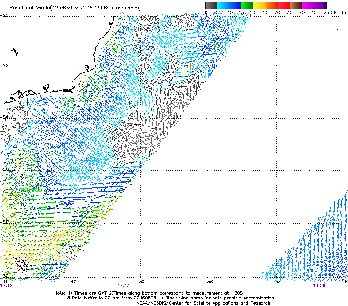Click the red 30-35 knots legend swatch
This screenshot has width=348, height=306.
point(284,6)
